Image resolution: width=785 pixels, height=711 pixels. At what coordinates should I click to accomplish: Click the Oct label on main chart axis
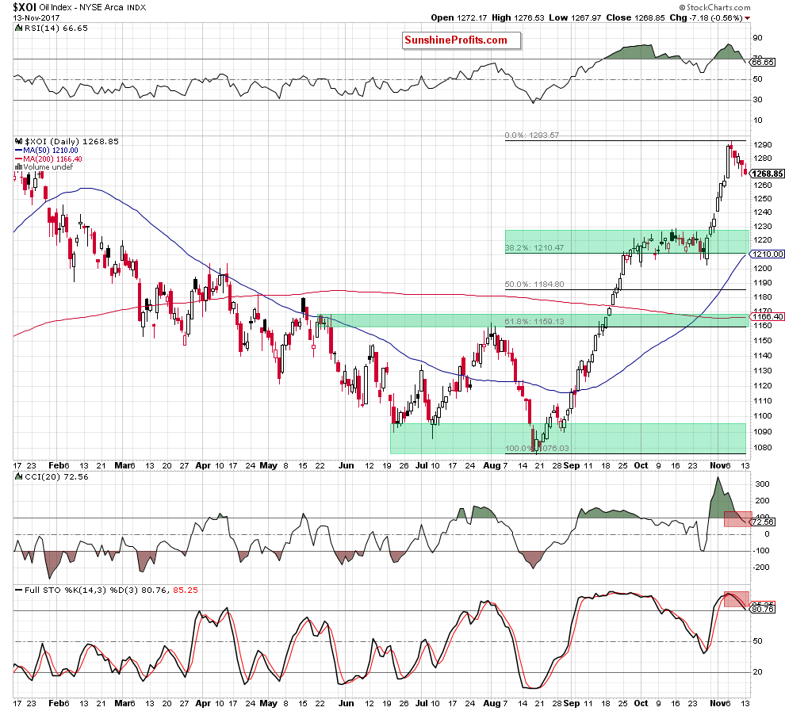click(x=641, y=465)
